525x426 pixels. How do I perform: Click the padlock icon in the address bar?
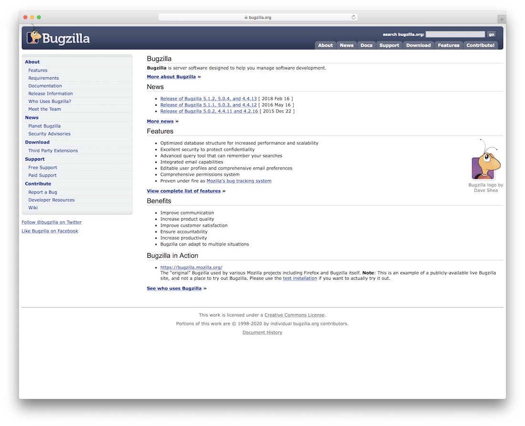[246, 17]
